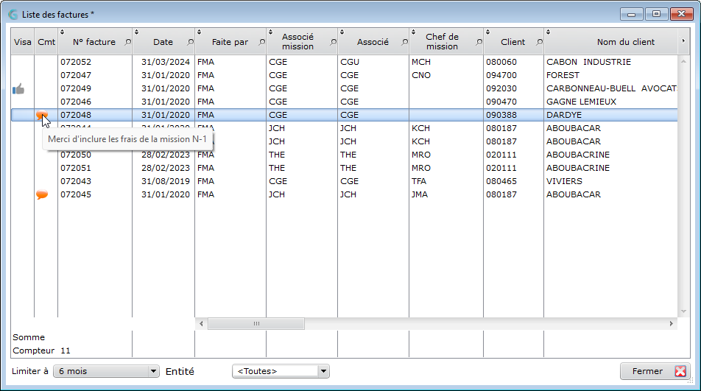Image resolution: width=701 pixels, height=391 pixels.
Task: Click client name CABON INDUSTRIE
Action: click(x=588, y=62)
